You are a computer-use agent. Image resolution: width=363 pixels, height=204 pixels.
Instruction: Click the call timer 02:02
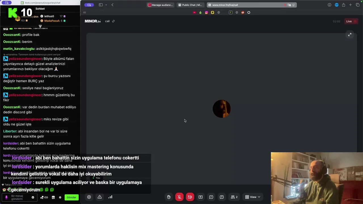[337, 21]
